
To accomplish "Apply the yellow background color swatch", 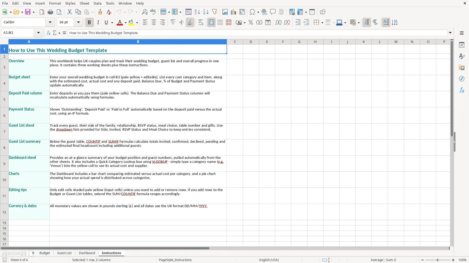I will coord(132,23).
